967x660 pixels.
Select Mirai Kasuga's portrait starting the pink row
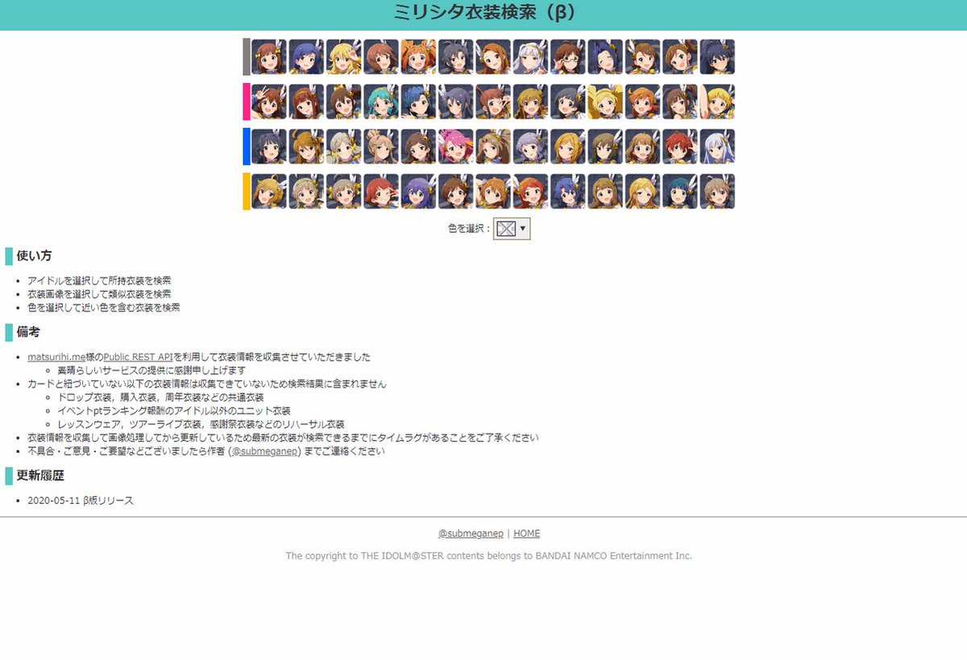pyautogui.click(x=269, y=102)
